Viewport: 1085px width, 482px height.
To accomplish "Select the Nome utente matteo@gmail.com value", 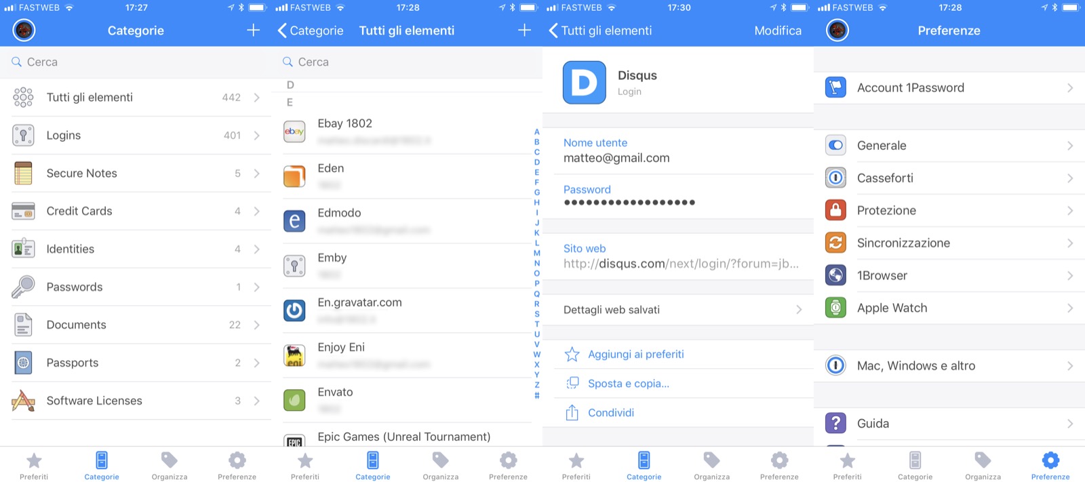I will tap(616, 158).
